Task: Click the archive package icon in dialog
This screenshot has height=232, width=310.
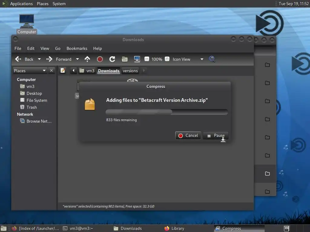Action: [90, 104]
